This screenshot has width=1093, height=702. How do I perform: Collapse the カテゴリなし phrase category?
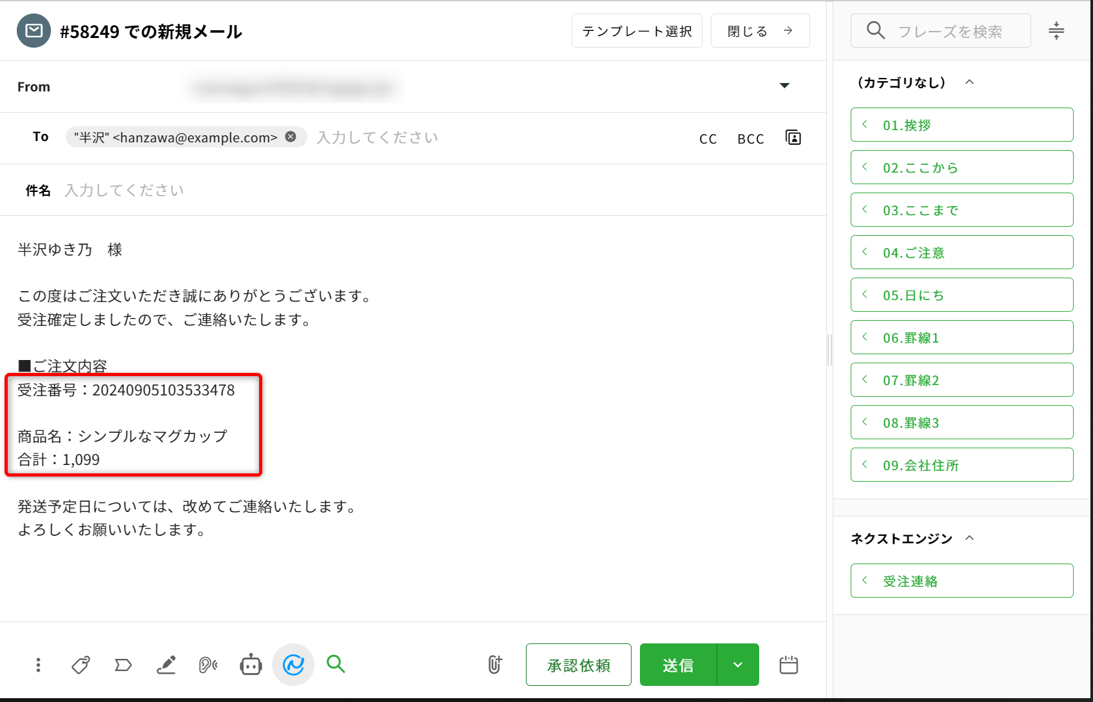[x=969, y=82]
